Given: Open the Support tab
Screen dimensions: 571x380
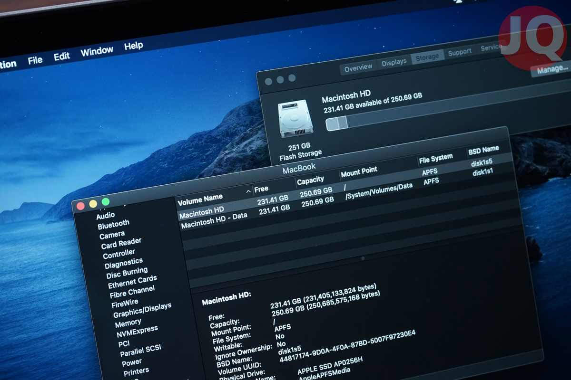Looking at the screenshot, I should 460,52.
